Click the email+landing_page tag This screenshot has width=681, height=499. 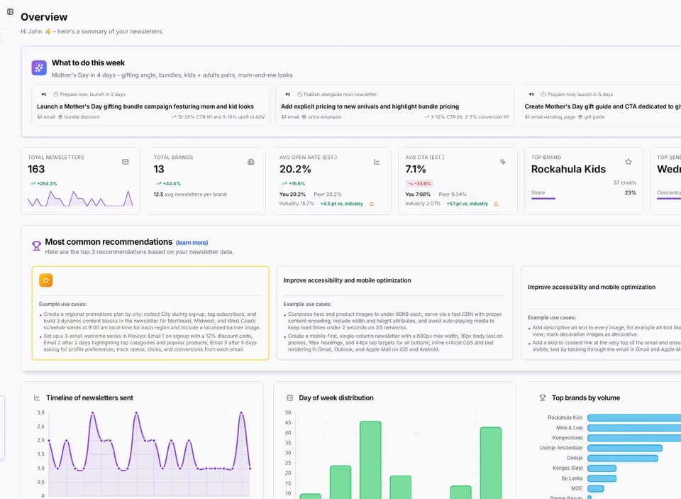tap(550, 117)
